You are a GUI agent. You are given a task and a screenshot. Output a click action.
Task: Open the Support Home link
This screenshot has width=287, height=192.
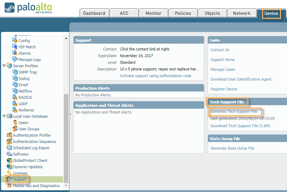point(222,60)
